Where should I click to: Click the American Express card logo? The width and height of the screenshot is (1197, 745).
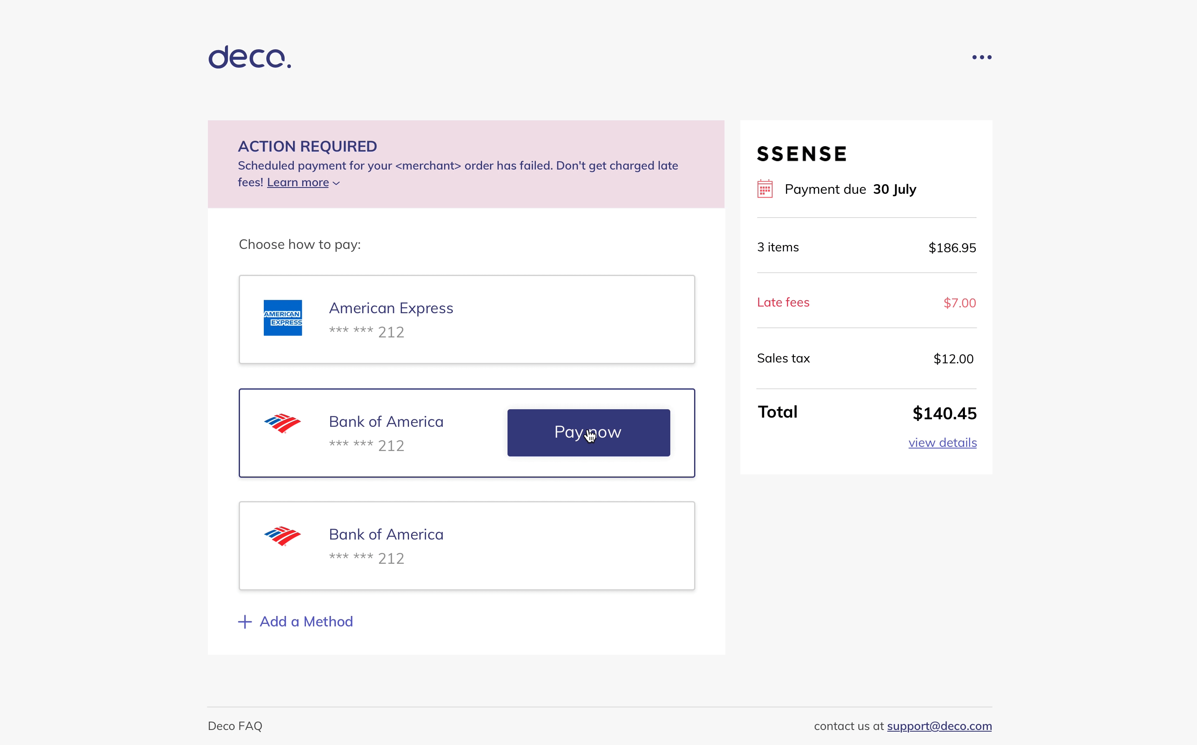click(x=283, y=318)
